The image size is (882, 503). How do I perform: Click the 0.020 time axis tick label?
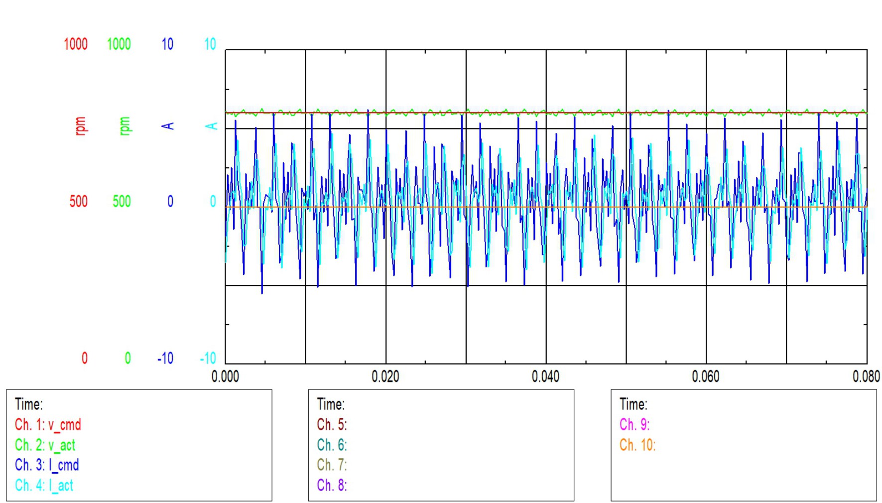[x=385, y=377]
